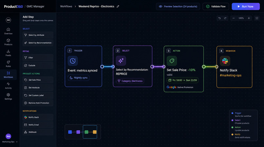Click the pencil icon to rename the workflow
Image resolution: width=264 pixels, height=147 pixels.
(118, 7)
